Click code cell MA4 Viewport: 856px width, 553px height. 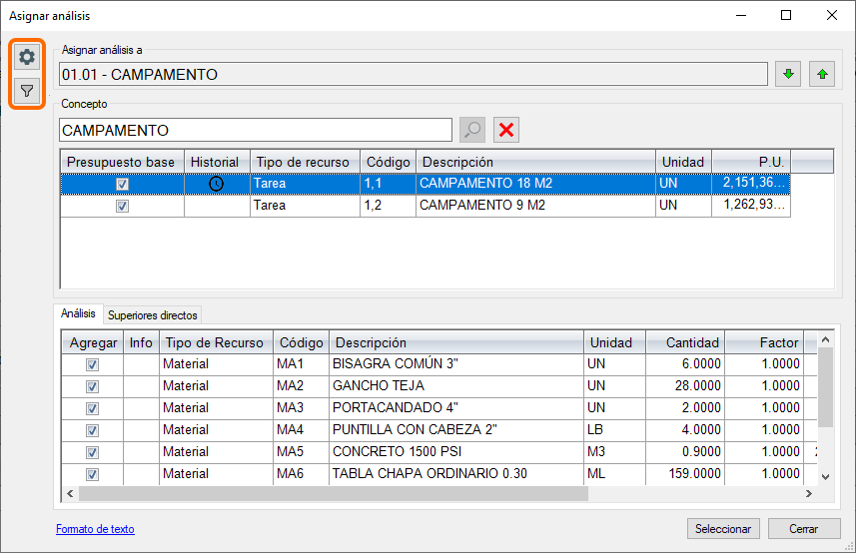[x=301, y=430]
